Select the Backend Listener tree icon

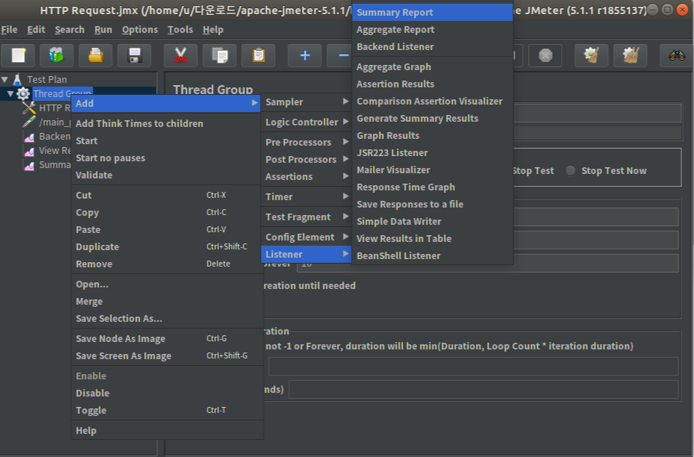coord(29,137)
